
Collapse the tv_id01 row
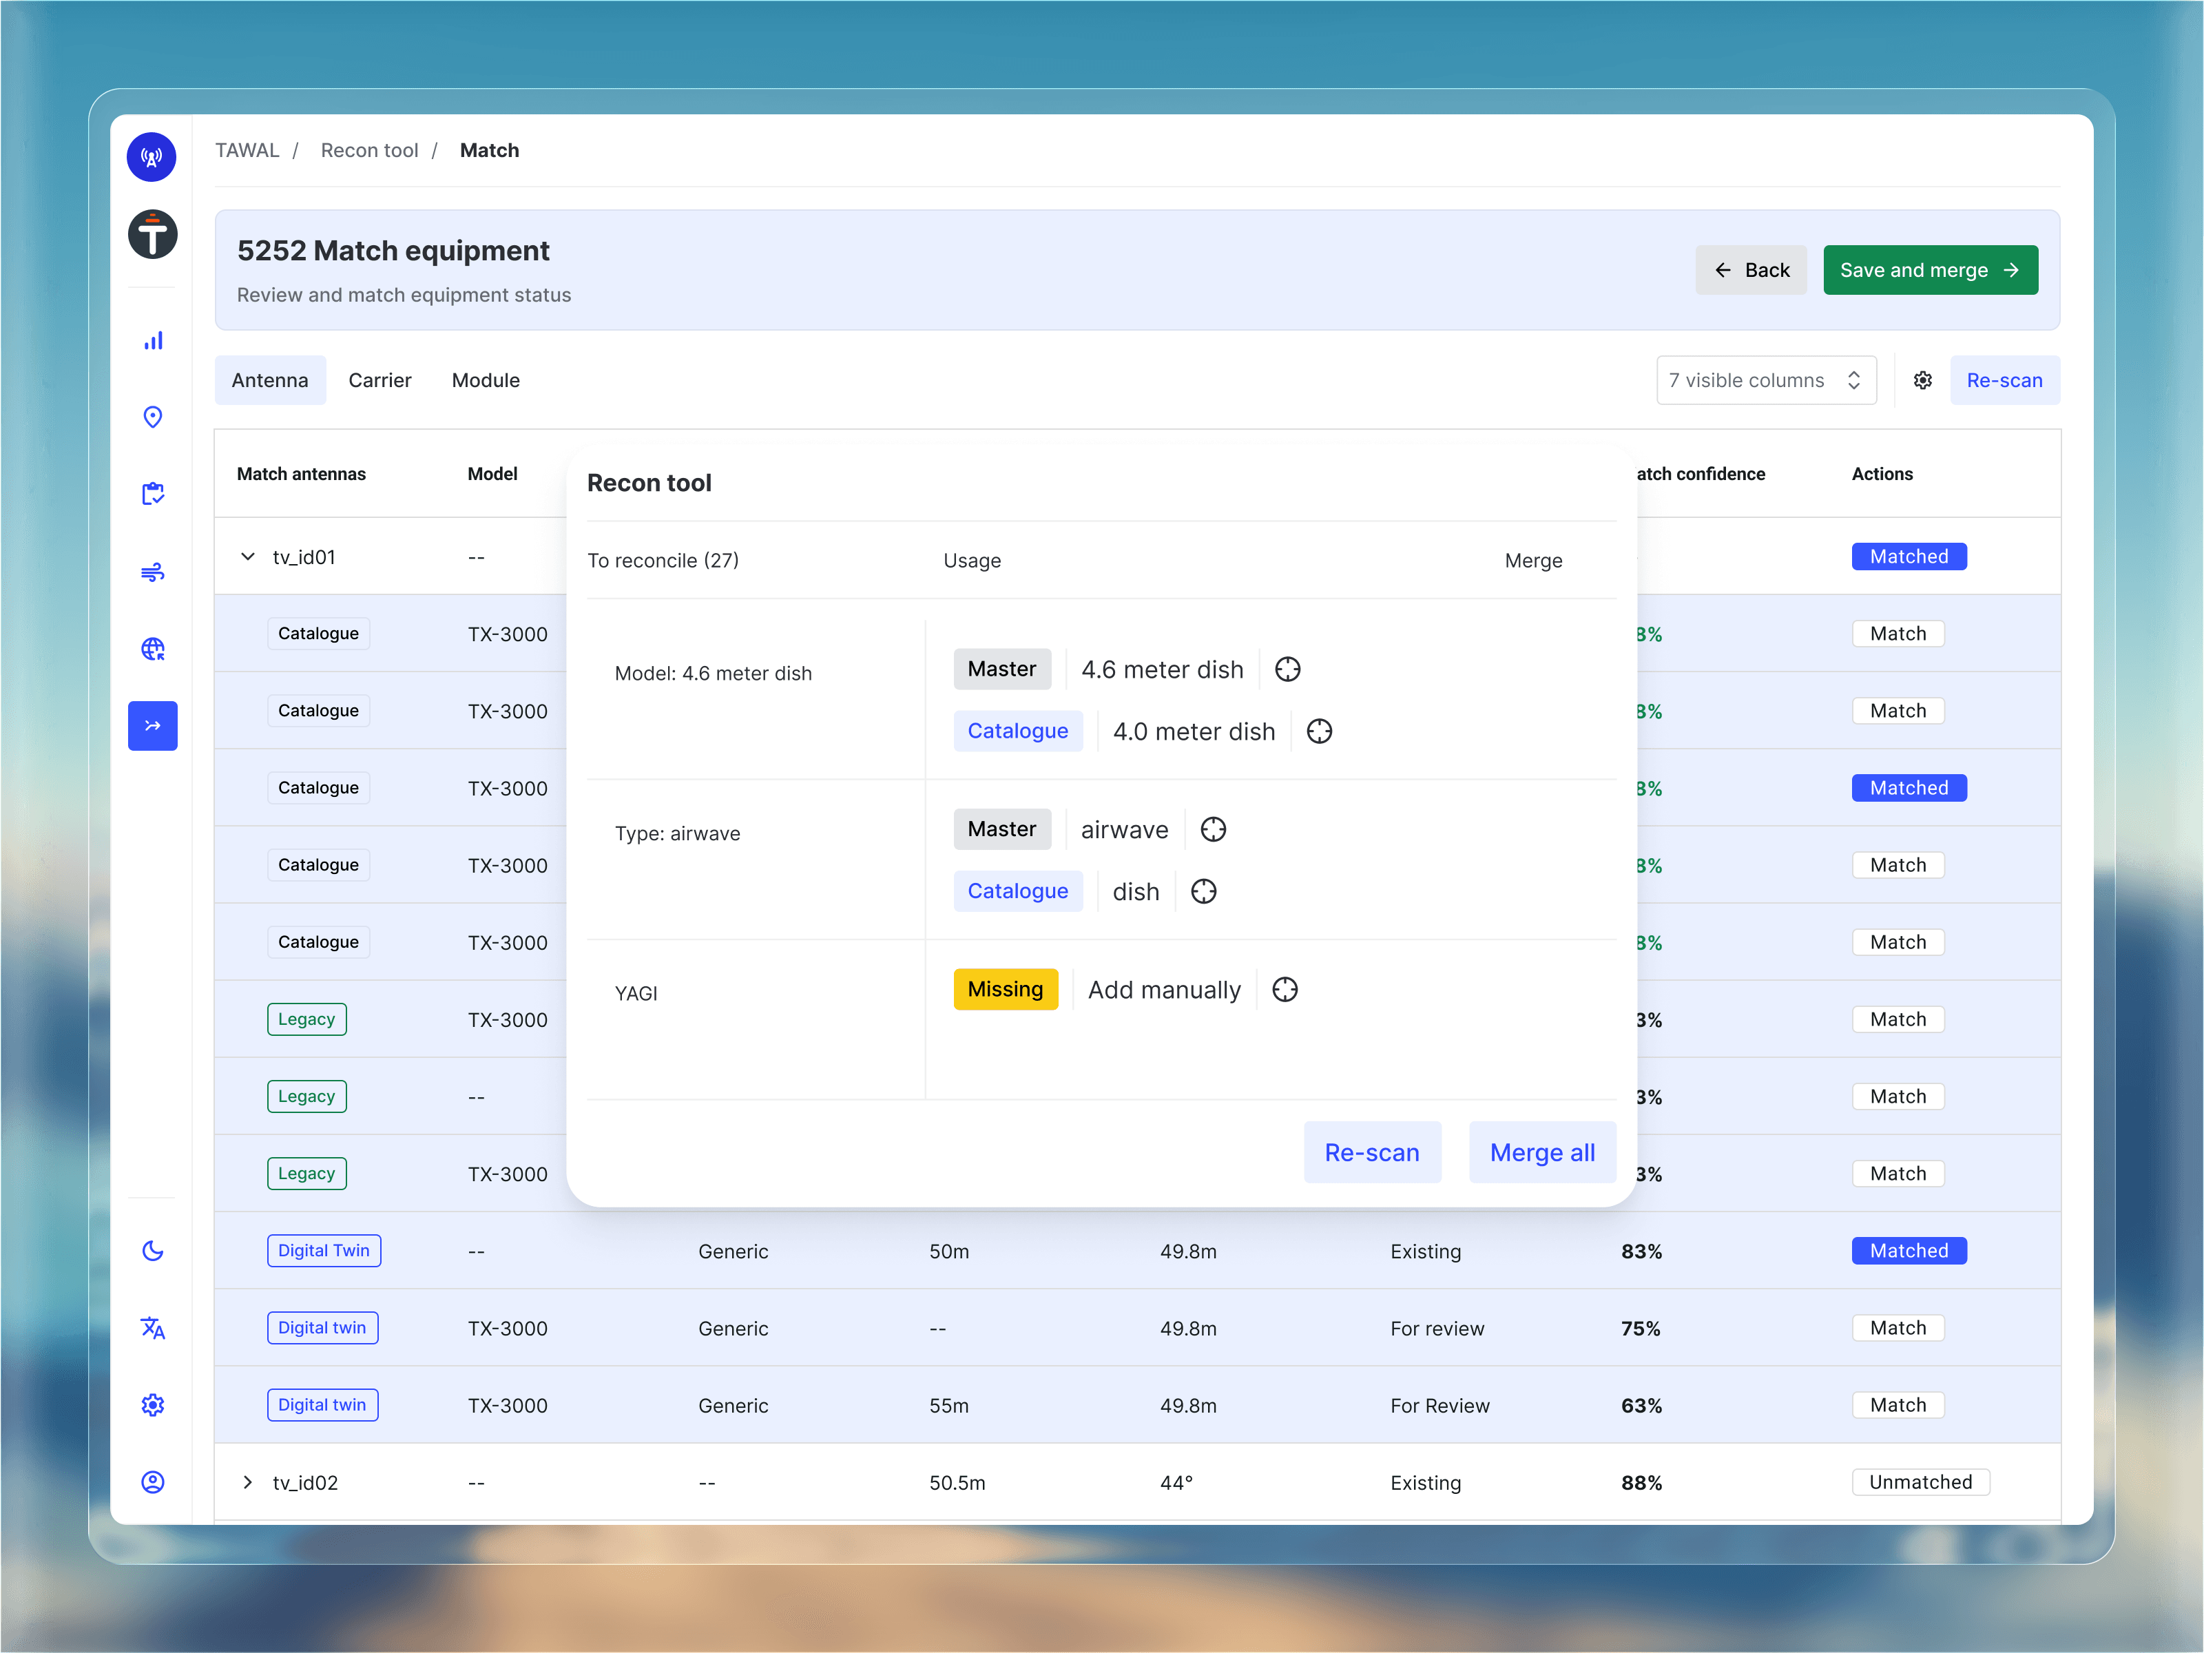tap(248, 556)
